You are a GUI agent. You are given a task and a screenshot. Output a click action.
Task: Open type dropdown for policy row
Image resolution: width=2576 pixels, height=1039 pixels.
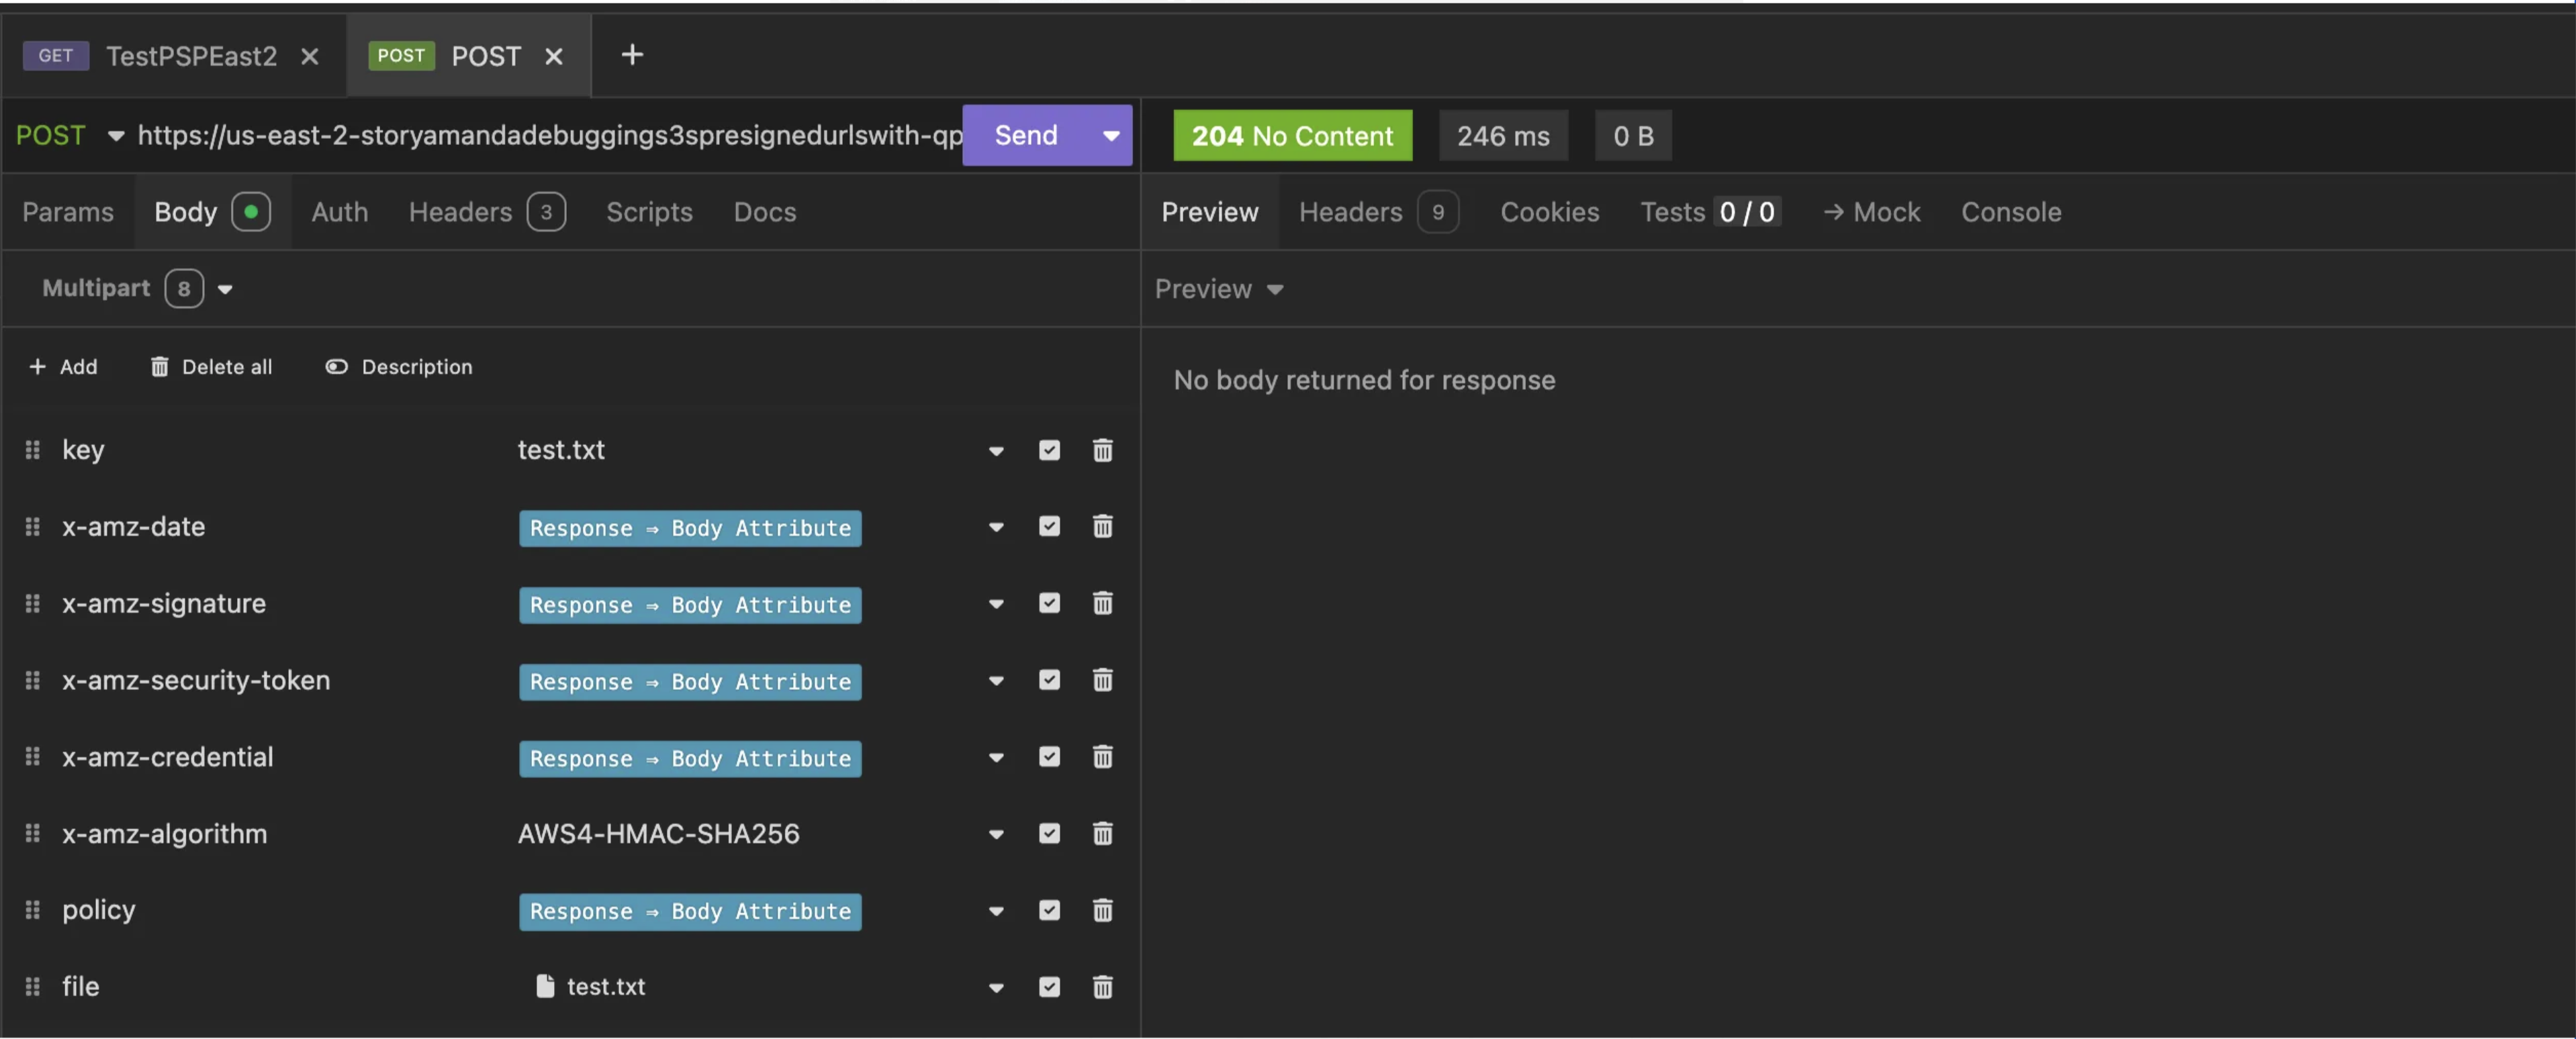coord(996,911)
